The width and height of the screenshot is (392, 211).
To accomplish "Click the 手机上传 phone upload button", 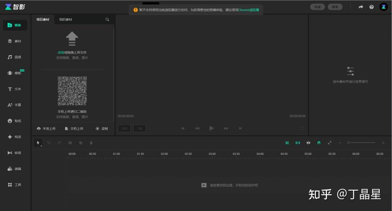I will (74, 129).
